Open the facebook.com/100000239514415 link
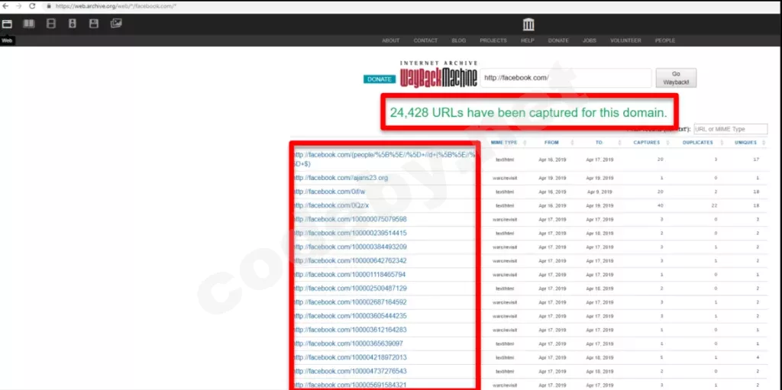This screenshot has width=782, height=390. tap(350, 233)
